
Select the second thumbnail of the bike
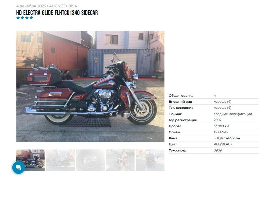coord(60,160)
